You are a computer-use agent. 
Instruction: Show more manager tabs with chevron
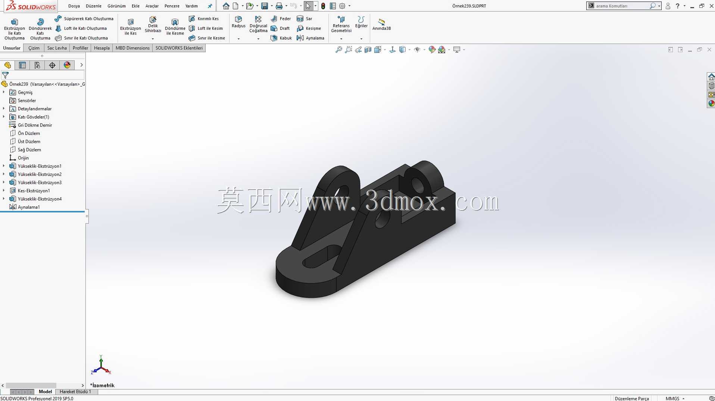coord(81,65)
